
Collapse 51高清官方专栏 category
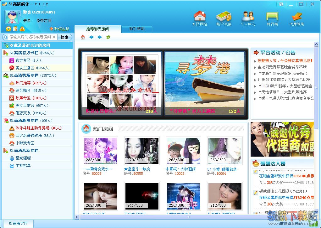(37, 53)
